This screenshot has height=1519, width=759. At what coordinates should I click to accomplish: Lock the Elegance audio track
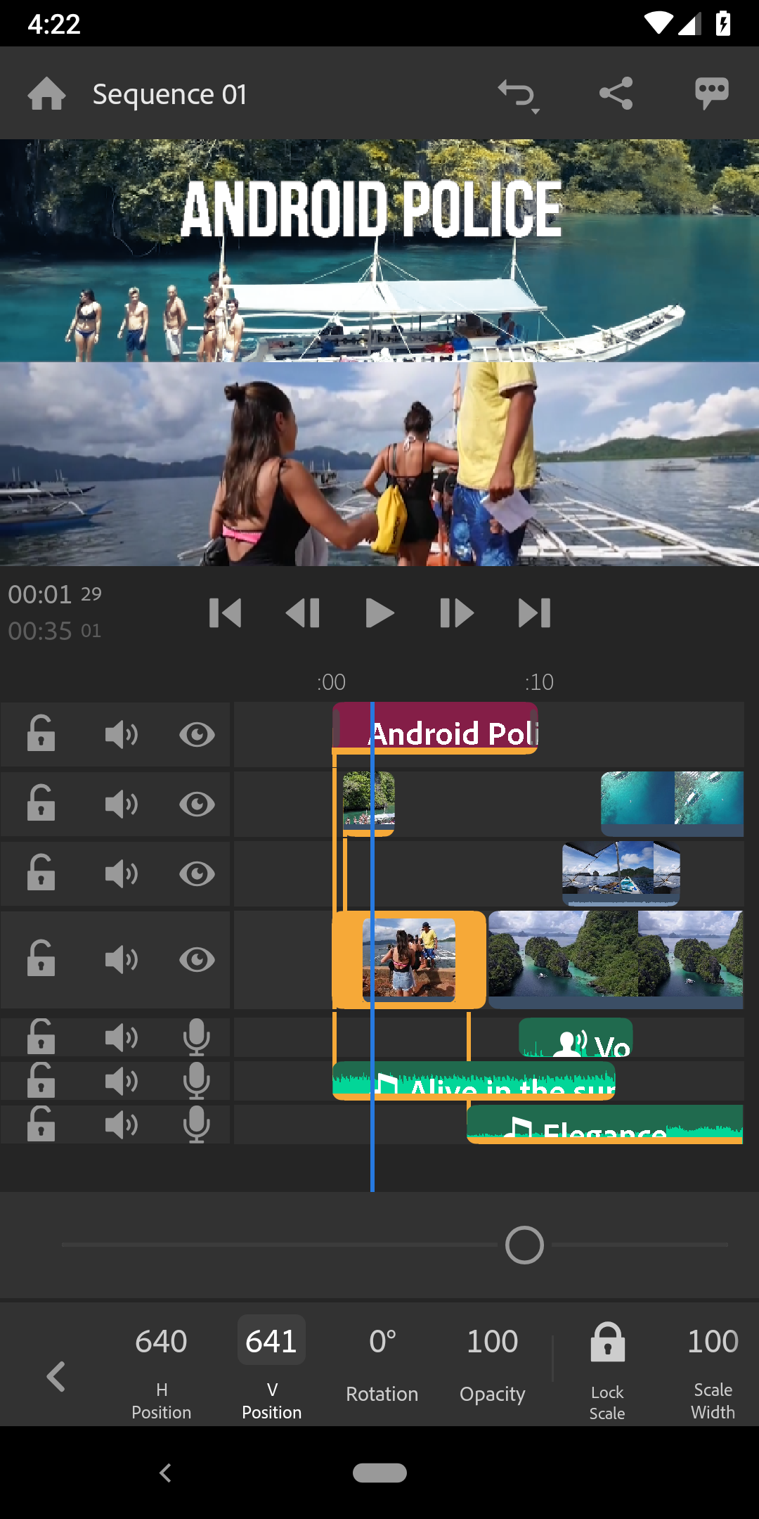[41, 1124]
